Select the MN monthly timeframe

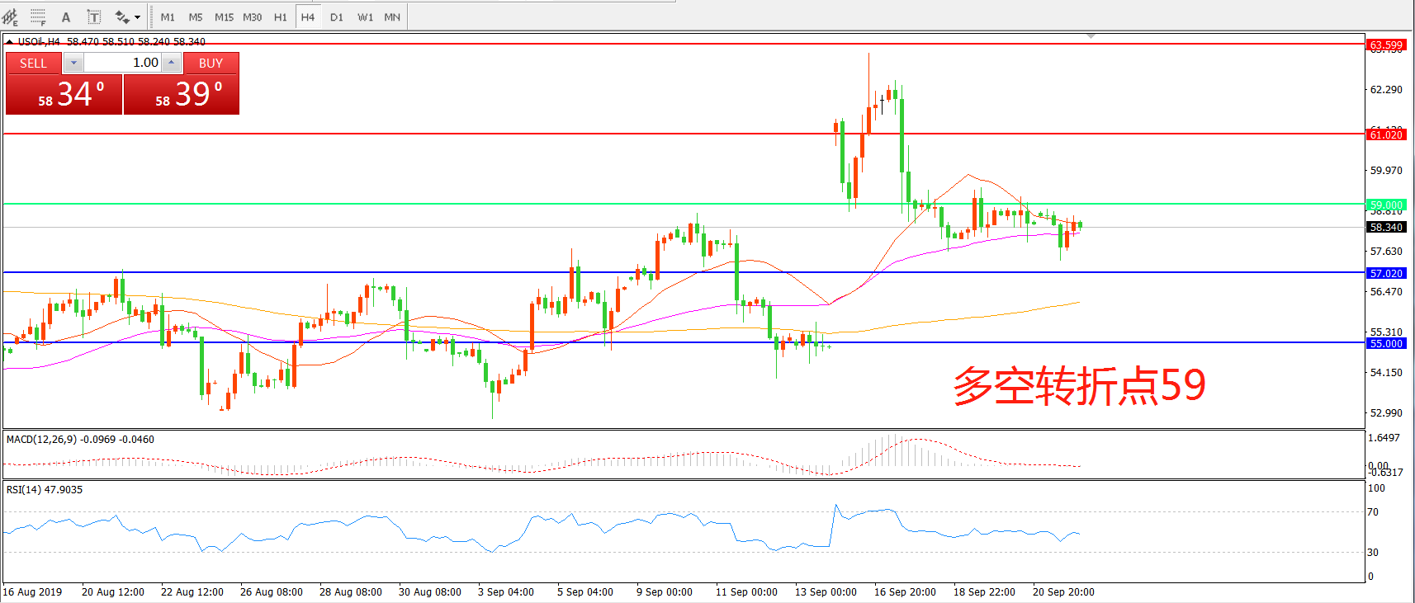coord(392,16)
